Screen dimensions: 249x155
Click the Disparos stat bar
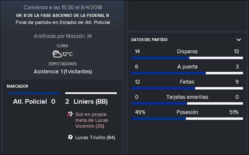(187, 58)
